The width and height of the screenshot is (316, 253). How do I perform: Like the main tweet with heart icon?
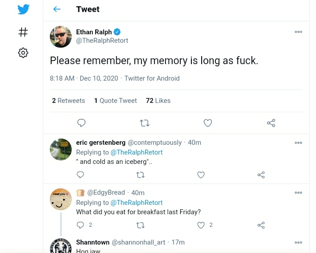pos(207,123)
